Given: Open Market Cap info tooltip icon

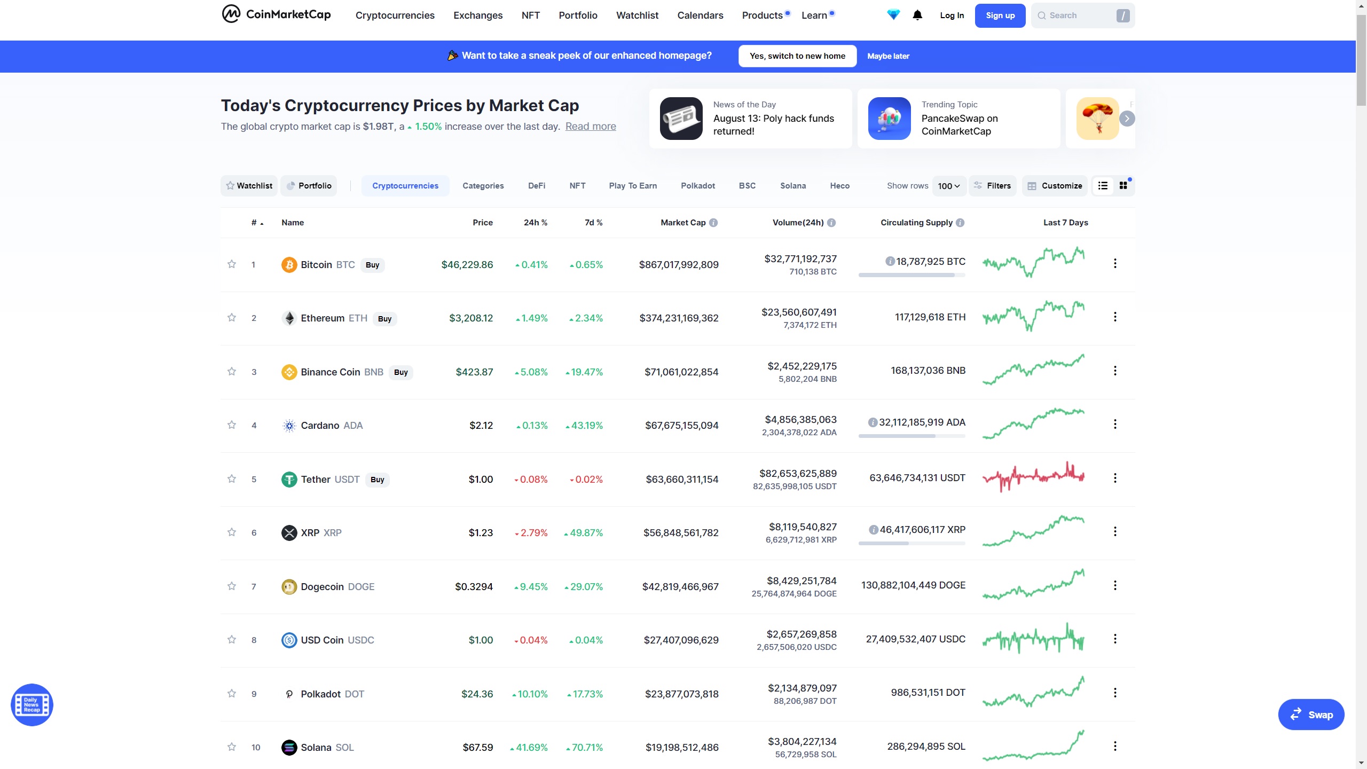Looking at the screenshot, I should 713,223.
